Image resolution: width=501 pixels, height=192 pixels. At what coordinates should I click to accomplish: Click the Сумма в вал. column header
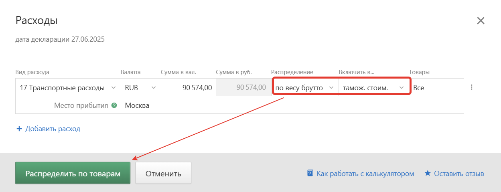point(178,72)
